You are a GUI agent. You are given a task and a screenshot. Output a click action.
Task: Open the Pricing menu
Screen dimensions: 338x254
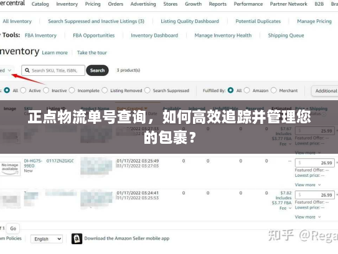93,4
